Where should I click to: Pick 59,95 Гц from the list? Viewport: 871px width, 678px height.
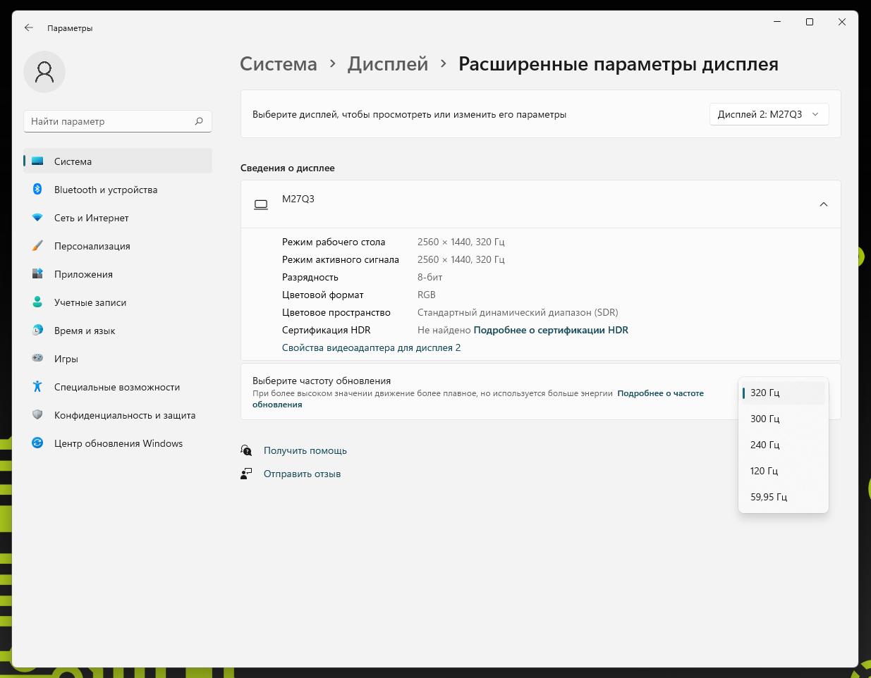pos(769,497)
